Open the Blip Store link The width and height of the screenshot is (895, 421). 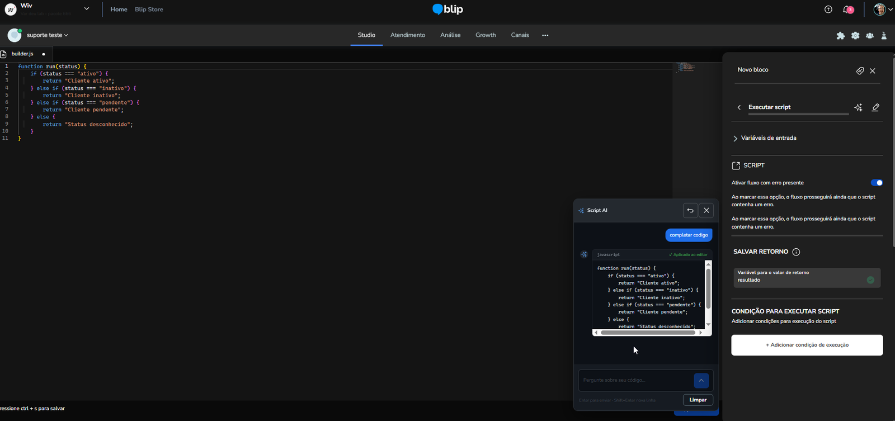point(149,10)
